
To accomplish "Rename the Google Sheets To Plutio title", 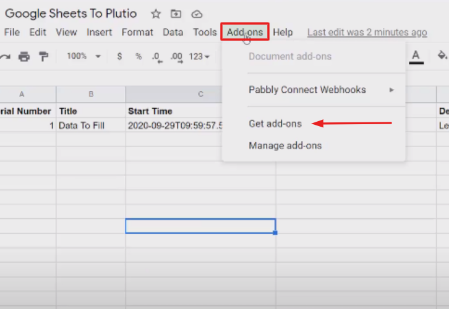I will 71,14.
